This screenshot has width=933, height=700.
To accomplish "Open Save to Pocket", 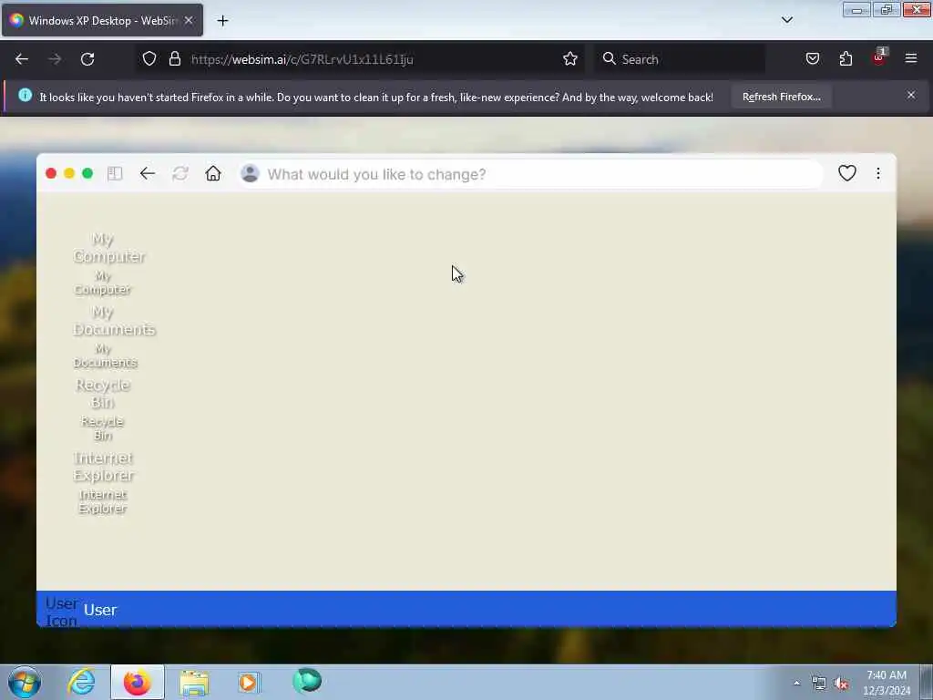I will pyautogui.click(x=812, y=58).
